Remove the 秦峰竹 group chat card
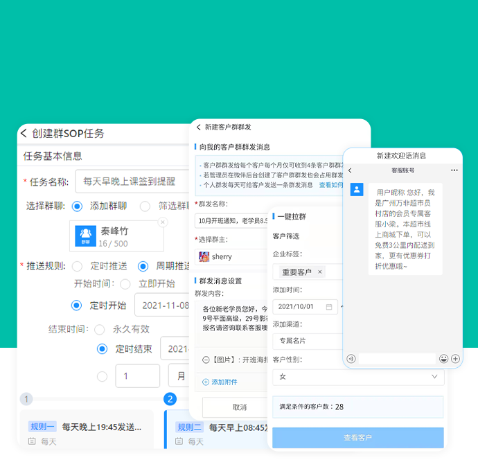Image resolution: width=478 pixels, height=460 pixels. click(162, 222)
